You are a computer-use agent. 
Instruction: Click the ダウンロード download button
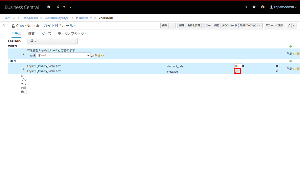coord(229,25)
